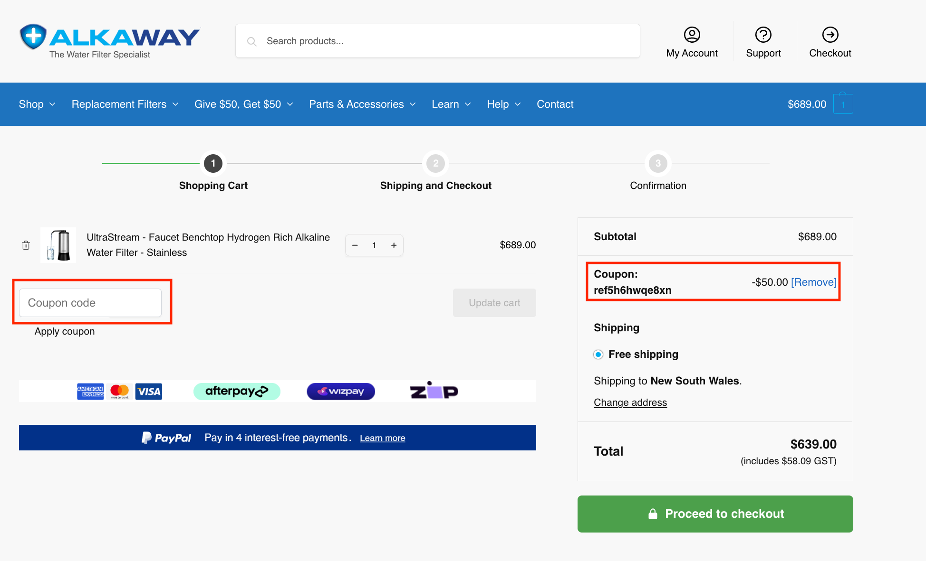Image resolution: width=926 pixels, height=561 pixels.
Task: Click the delete trash icon for item
Action: (x=26, y=244)
